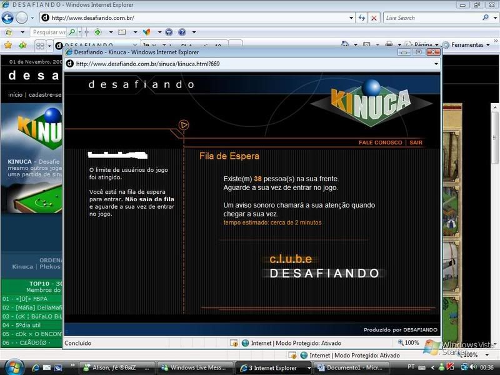
Task: Select the Home icon on the toolbar
Action: [345, 44]
